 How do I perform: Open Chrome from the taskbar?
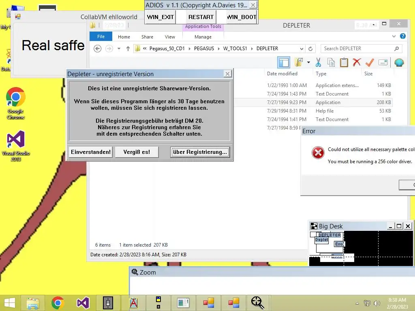[x=58, y=303]
